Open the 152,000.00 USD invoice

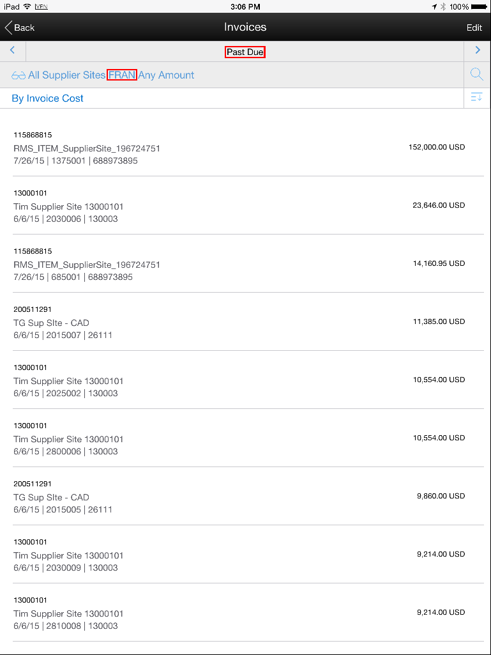[x=245, y=148]
